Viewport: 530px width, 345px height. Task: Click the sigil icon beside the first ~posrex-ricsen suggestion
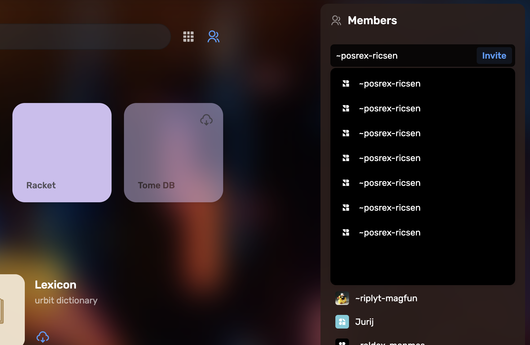(x=346, y=83)
